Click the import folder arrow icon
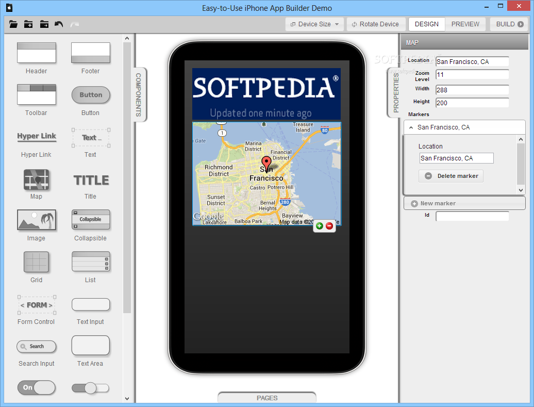534x407 pixels. point(44,24)
